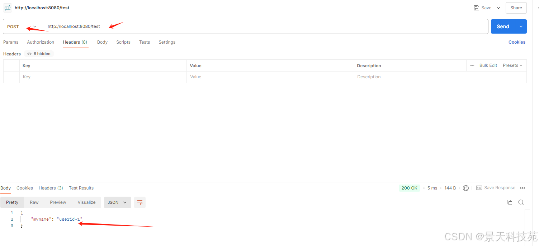View the Test Results tab

pos(81,188)
